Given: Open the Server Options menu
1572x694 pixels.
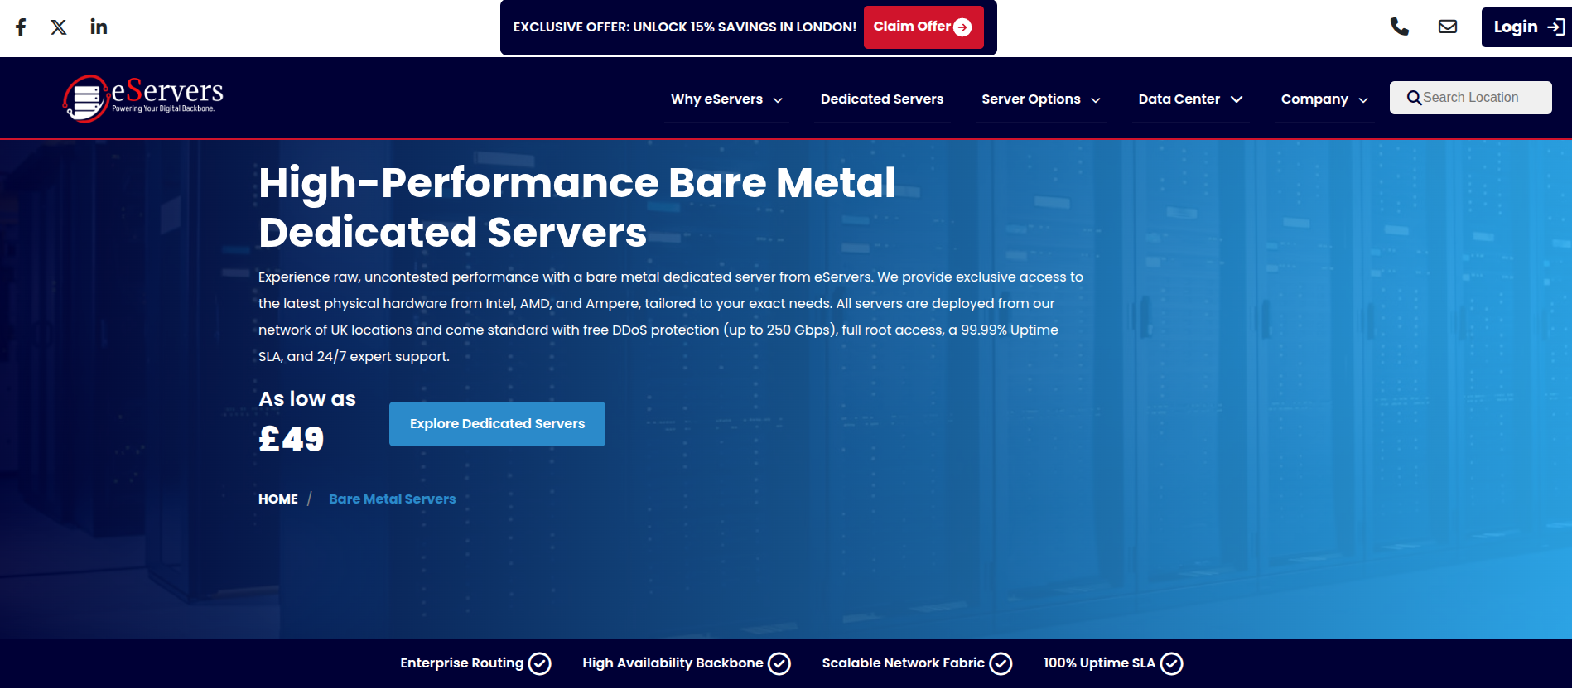Looking at the screenshot, I should [1031, 99].
